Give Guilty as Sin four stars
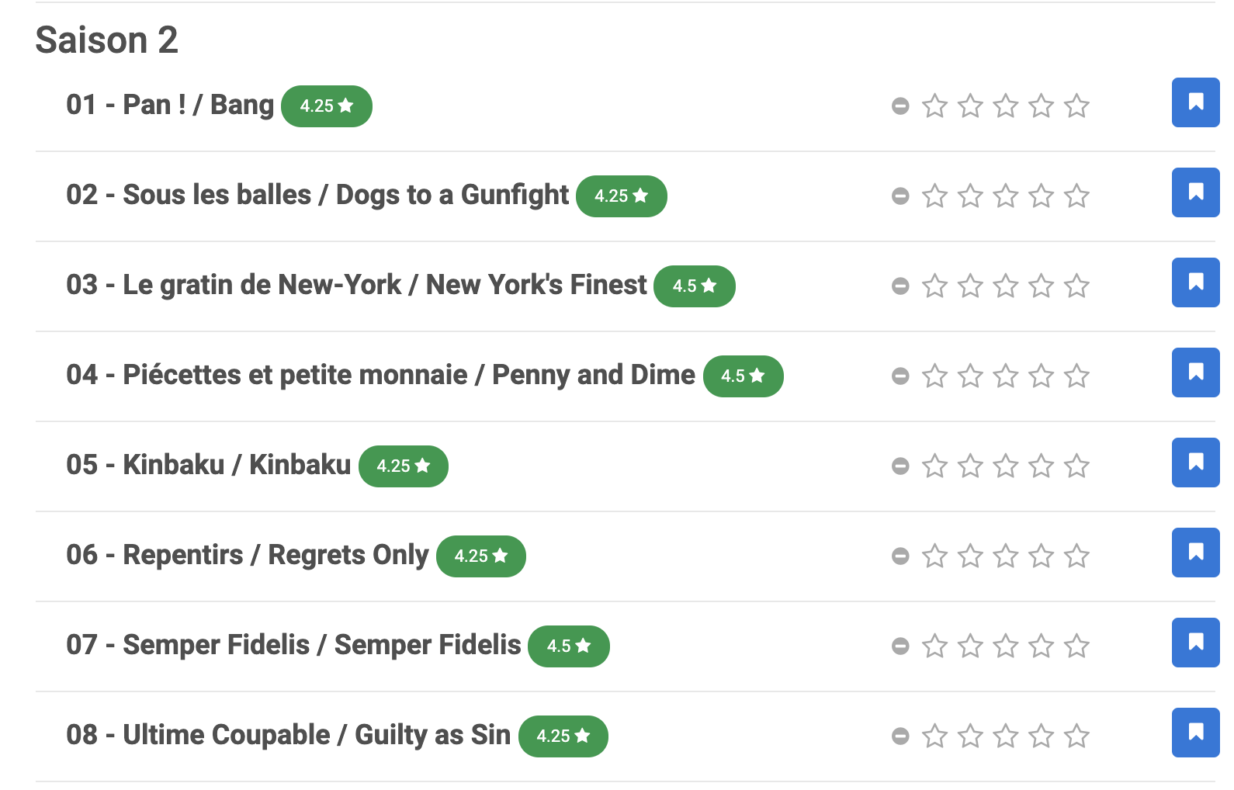The image size is (1234, 790). [x=1042, y=736]
